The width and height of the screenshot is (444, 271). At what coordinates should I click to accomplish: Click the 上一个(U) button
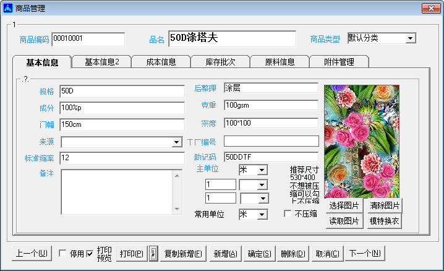pyautogui.click(x=32, y=253)
